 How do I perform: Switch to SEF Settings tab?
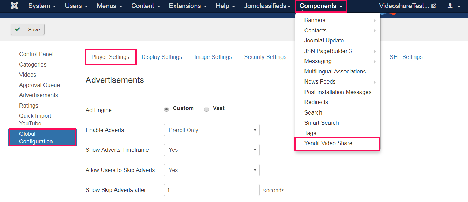(406, 57)
